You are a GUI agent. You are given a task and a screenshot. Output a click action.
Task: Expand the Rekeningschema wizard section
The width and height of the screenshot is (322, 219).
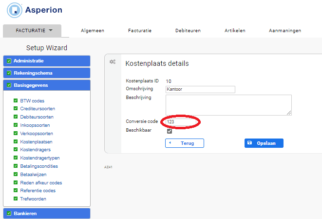coord(47,73)
